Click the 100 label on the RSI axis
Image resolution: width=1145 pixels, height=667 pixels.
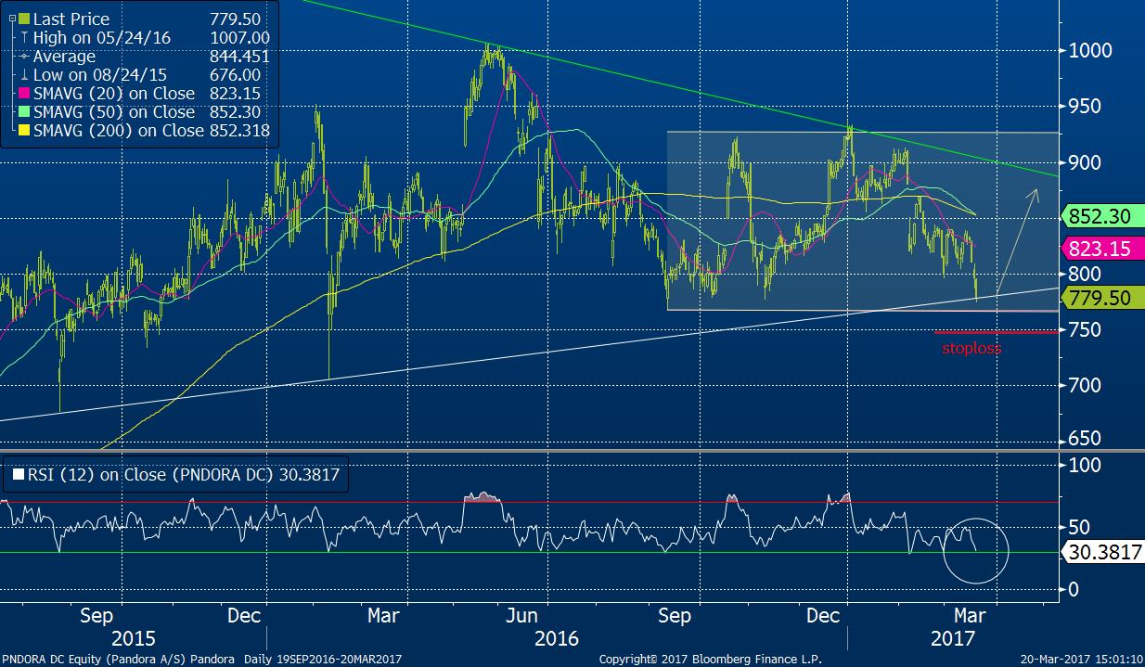tap(1085, 464)
